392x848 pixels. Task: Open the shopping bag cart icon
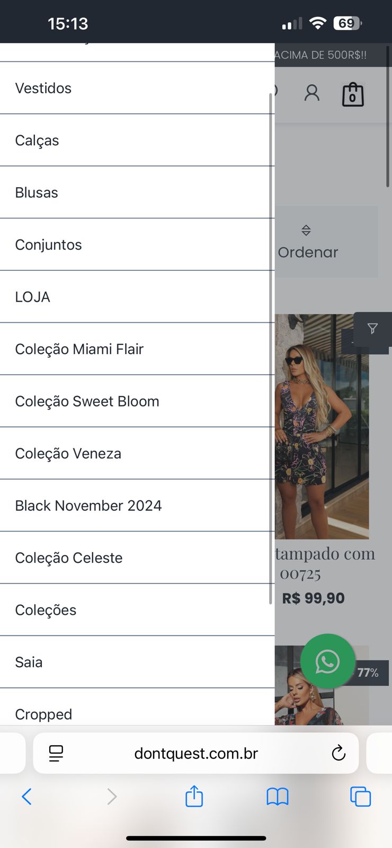[x=353, y=95]
